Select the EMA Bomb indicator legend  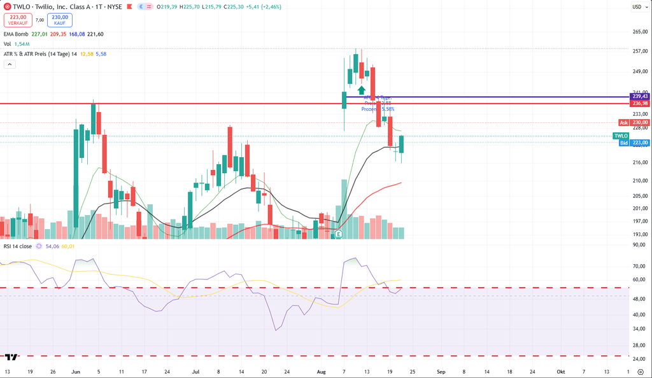[16, 34]
